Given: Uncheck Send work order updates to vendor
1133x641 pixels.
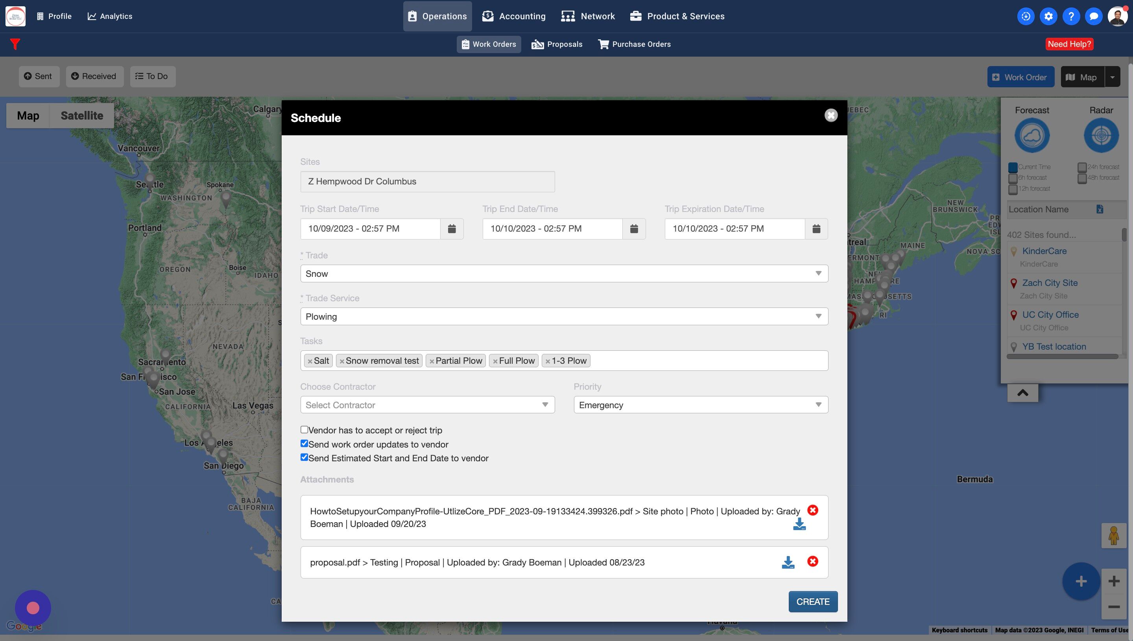Looking at the screenshot, I should (304, 444).
